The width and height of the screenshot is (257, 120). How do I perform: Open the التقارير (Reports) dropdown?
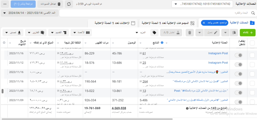(x=36, y=33)
